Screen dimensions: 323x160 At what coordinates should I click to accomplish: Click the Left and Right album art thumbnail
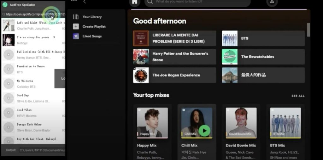tap(9, 25)
